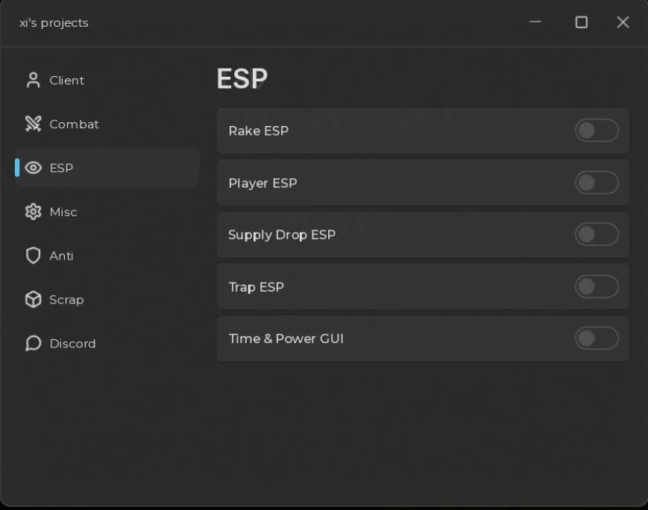Minimize the xi's projects window
648x510 pixels.
(x=535, y=22)
